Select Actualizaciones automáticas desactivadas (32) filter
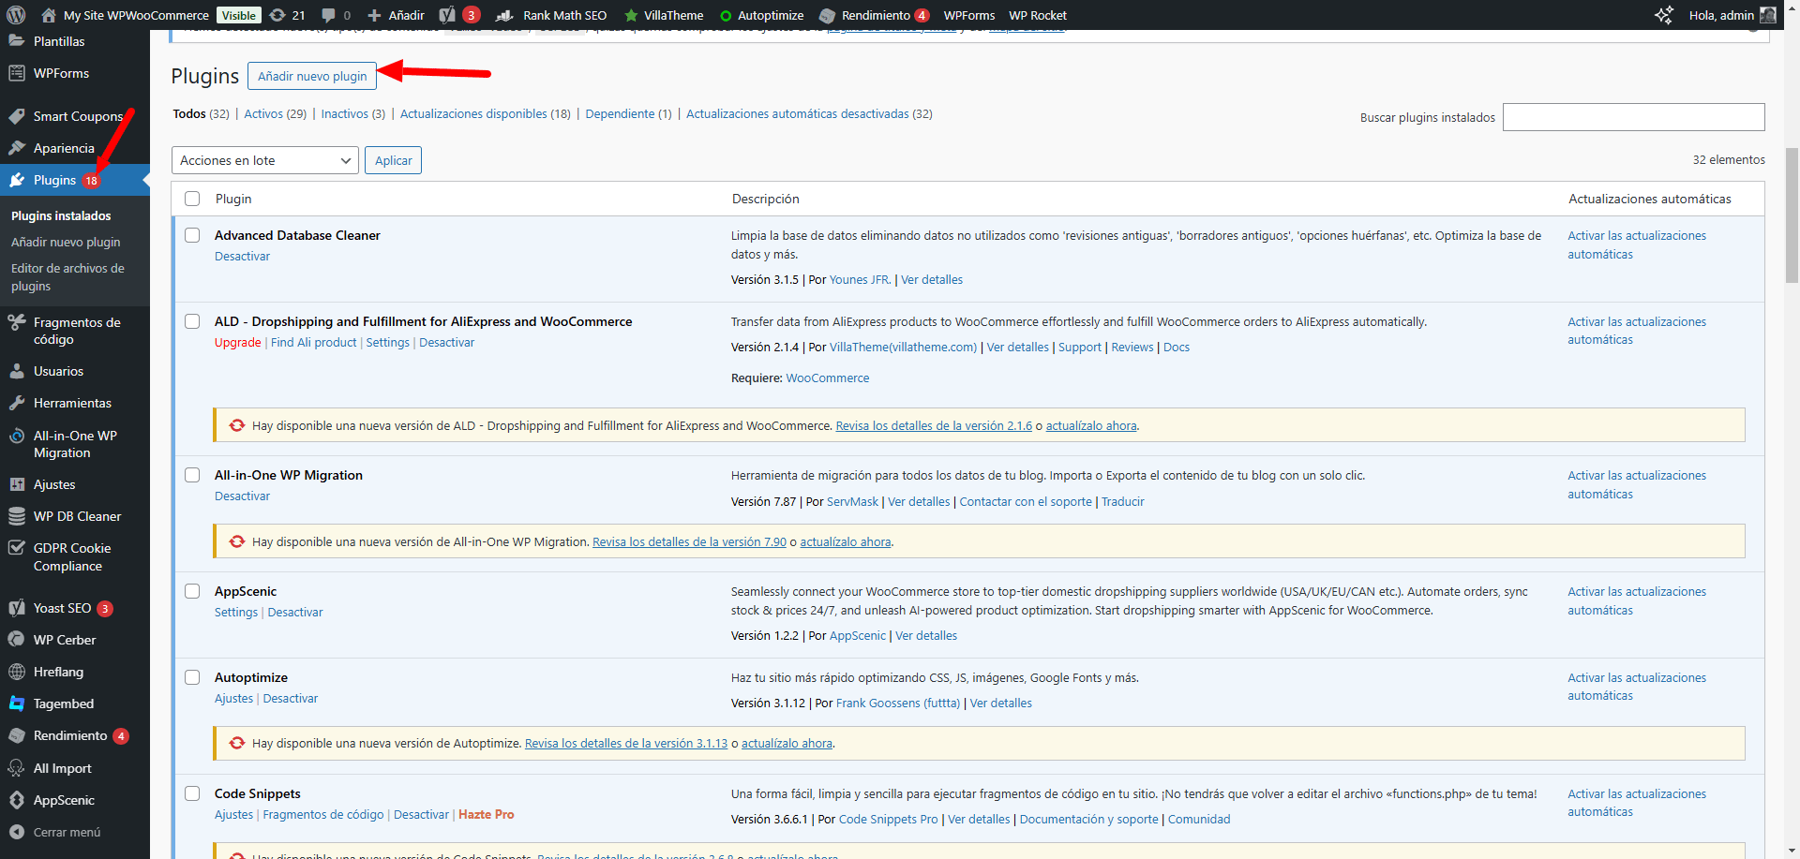The image size is (1800, 859). (x=809, y=113)
